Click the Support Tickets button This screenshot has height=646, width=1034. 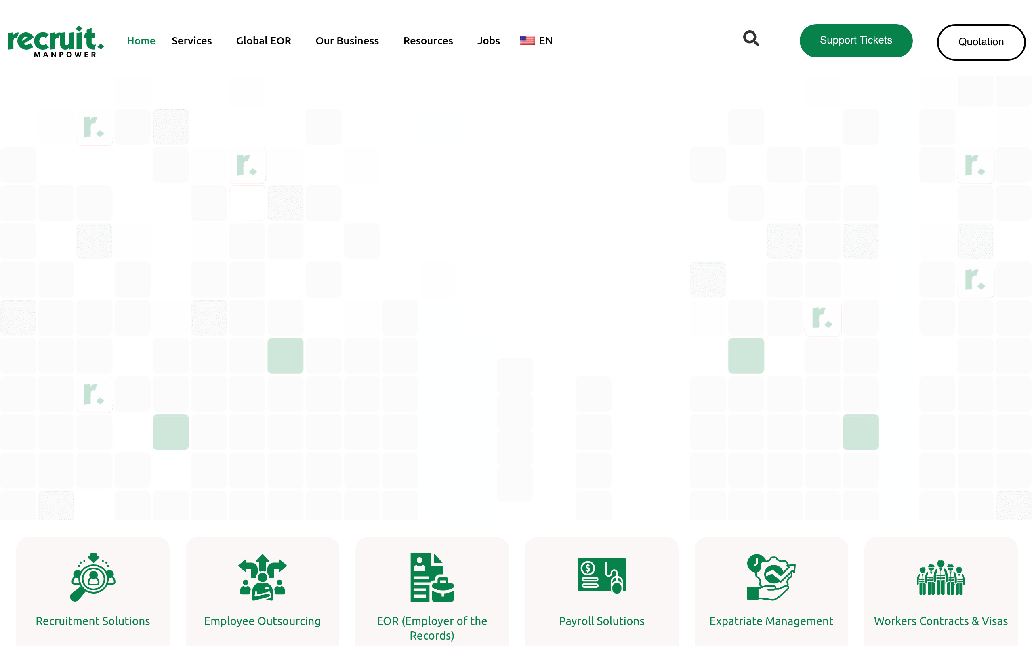856,41
